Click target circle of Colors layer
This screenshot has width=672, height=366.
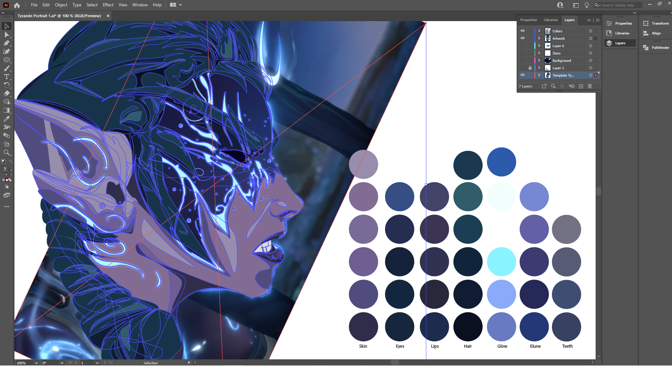pos(591,31)
